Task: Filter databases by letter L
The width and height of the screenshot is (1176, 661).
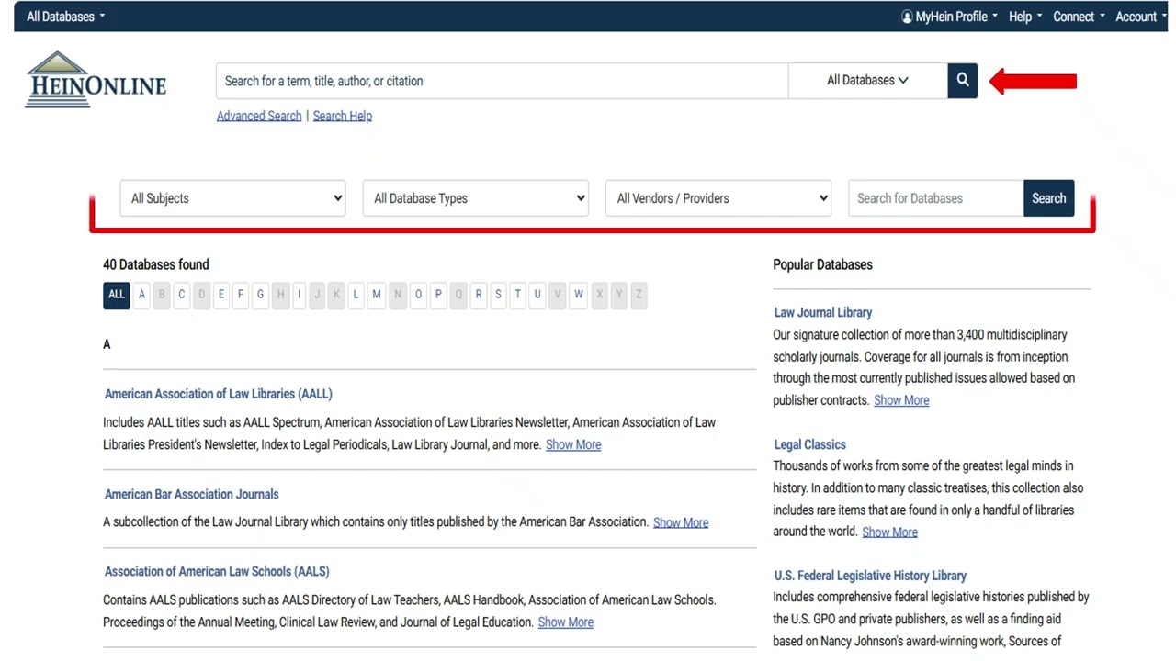Action: tap(356, 295)
